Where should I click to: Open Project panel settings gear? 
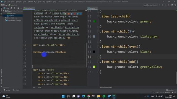click(18, 8)
